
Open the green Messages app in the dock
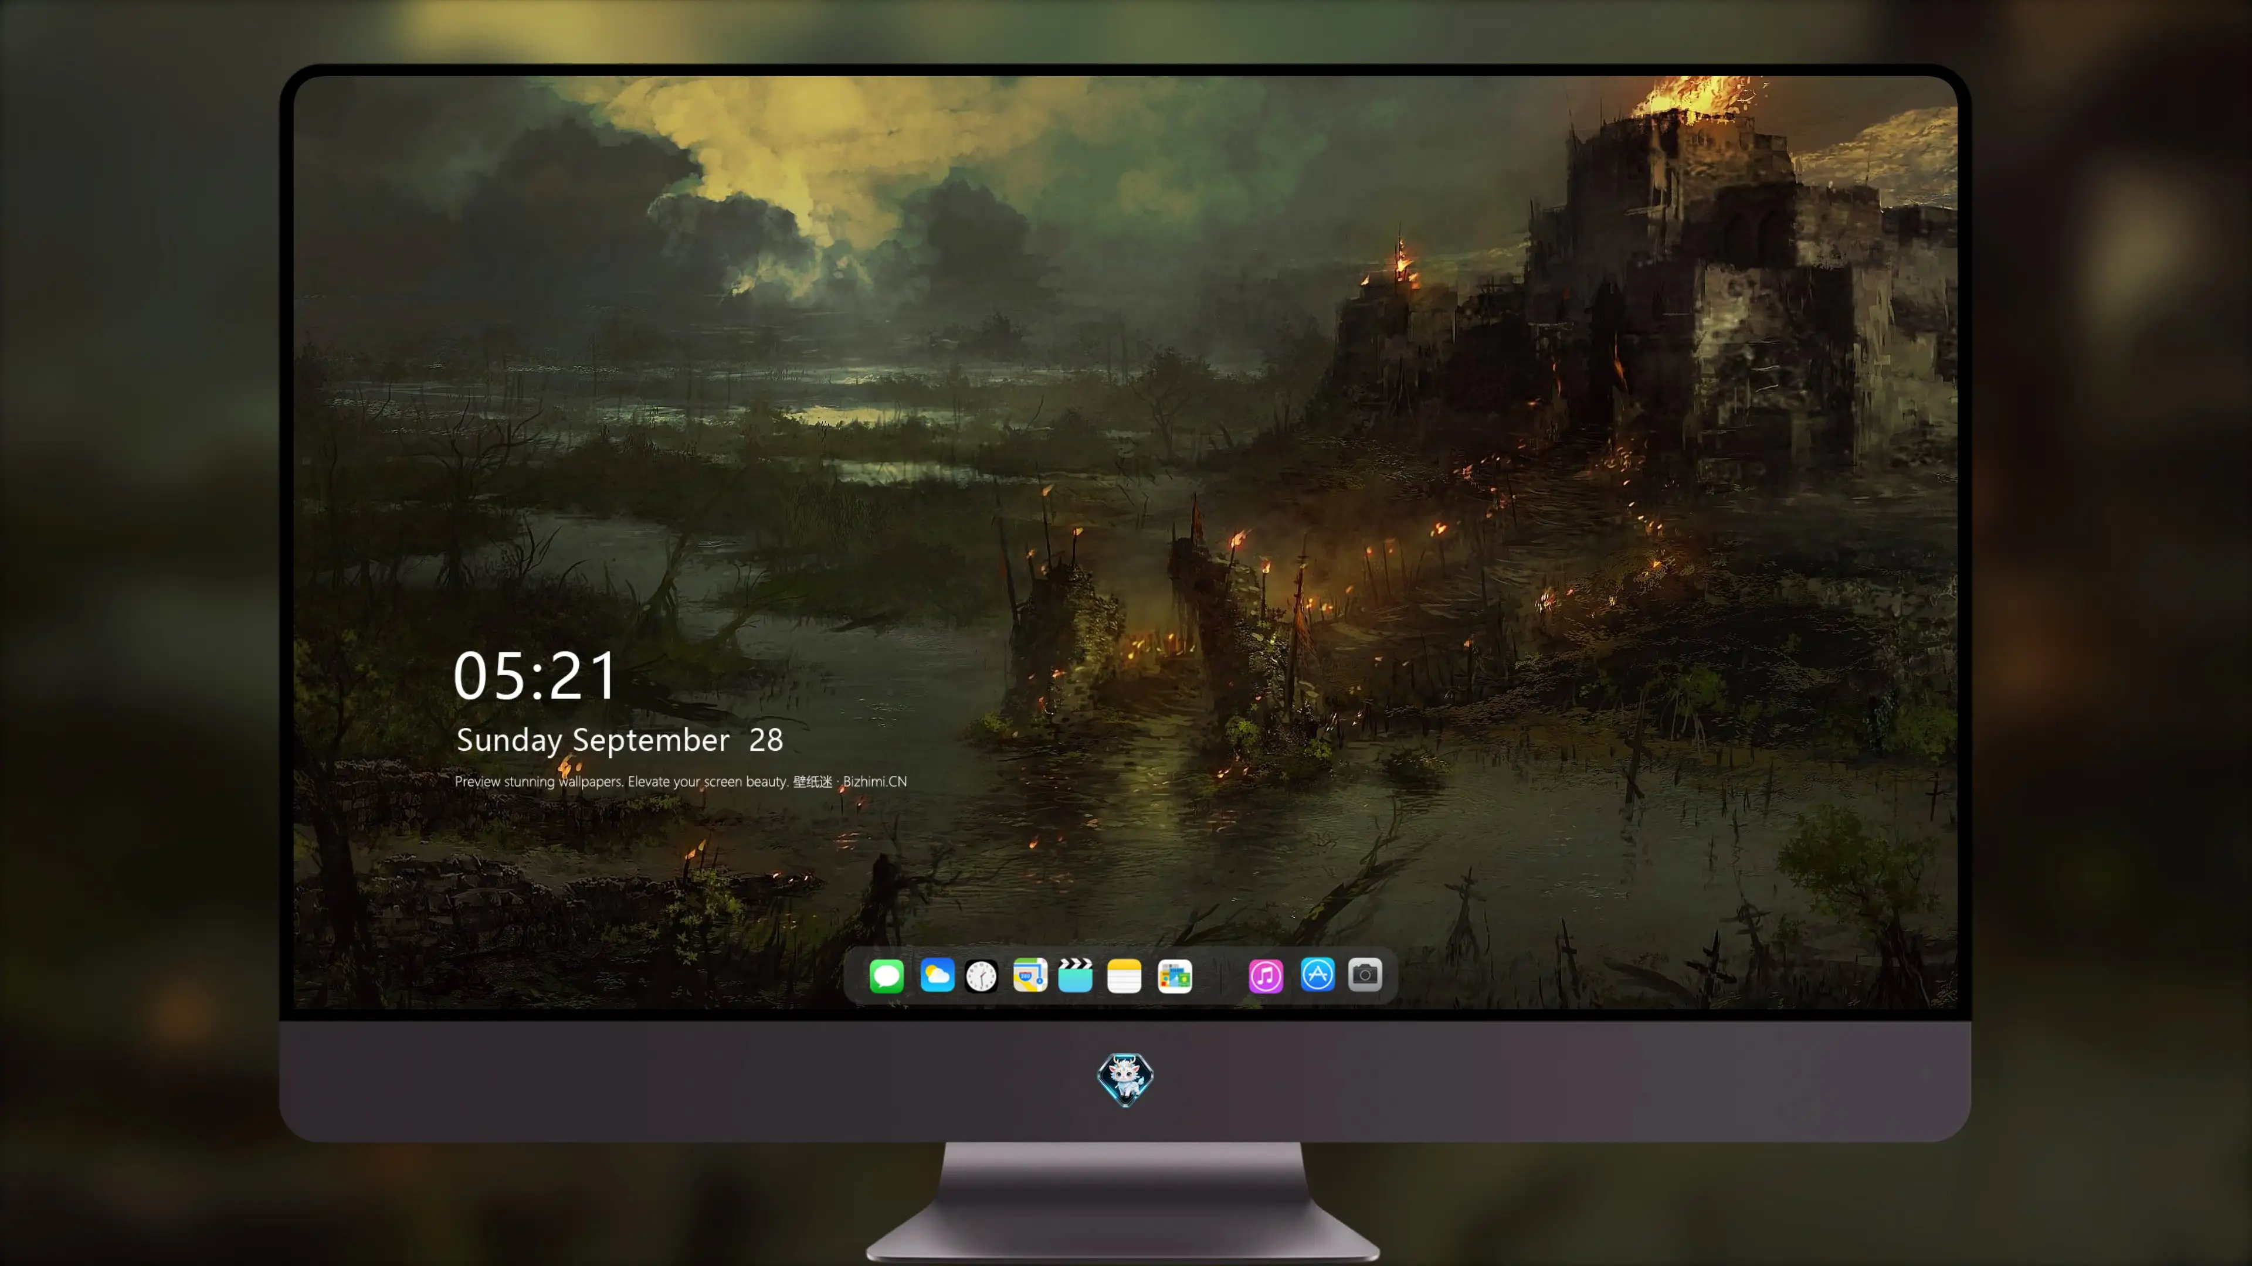pos(887,975)
